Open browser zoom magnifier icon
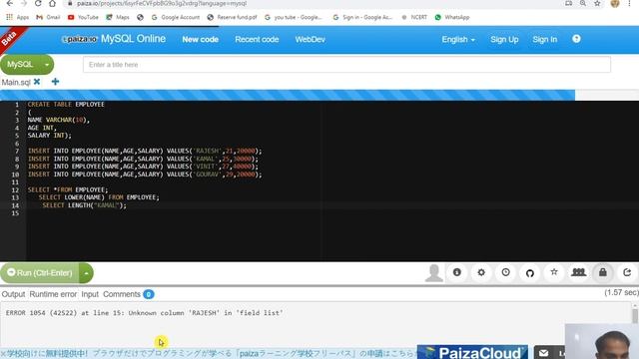639x359 pixels. tap(583, 3)
